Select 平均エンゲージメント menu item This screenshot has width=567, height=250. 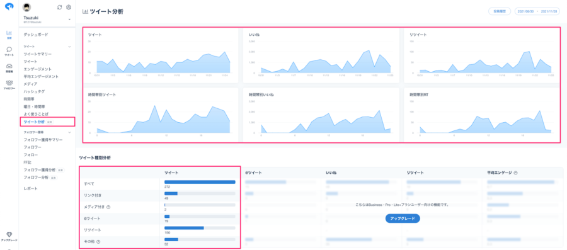(x=41, y=77)
